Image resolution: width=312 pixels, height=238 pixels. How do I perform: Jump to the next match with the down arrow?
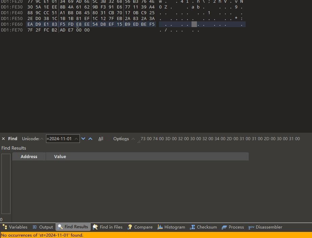point(83,139)
